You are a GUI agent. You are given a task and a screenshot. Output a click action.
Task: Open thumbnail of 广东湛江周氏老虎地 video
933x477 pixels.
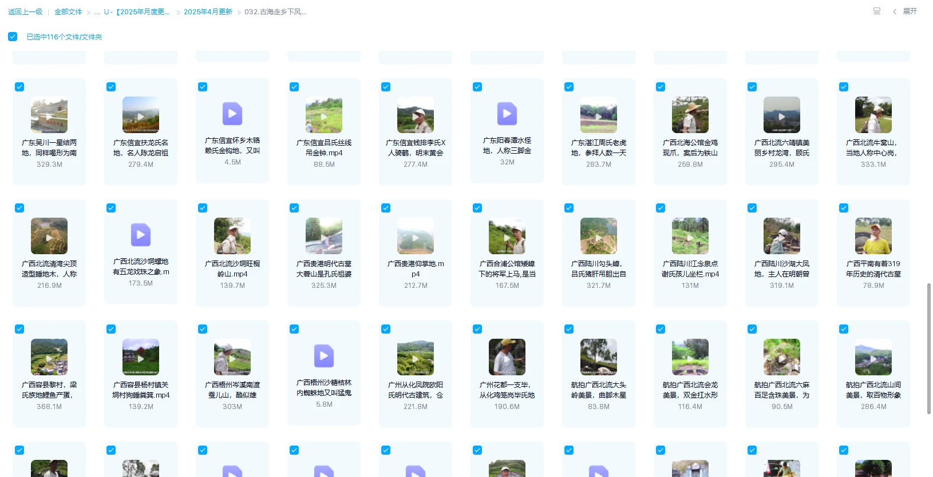(x=599, y=115)
